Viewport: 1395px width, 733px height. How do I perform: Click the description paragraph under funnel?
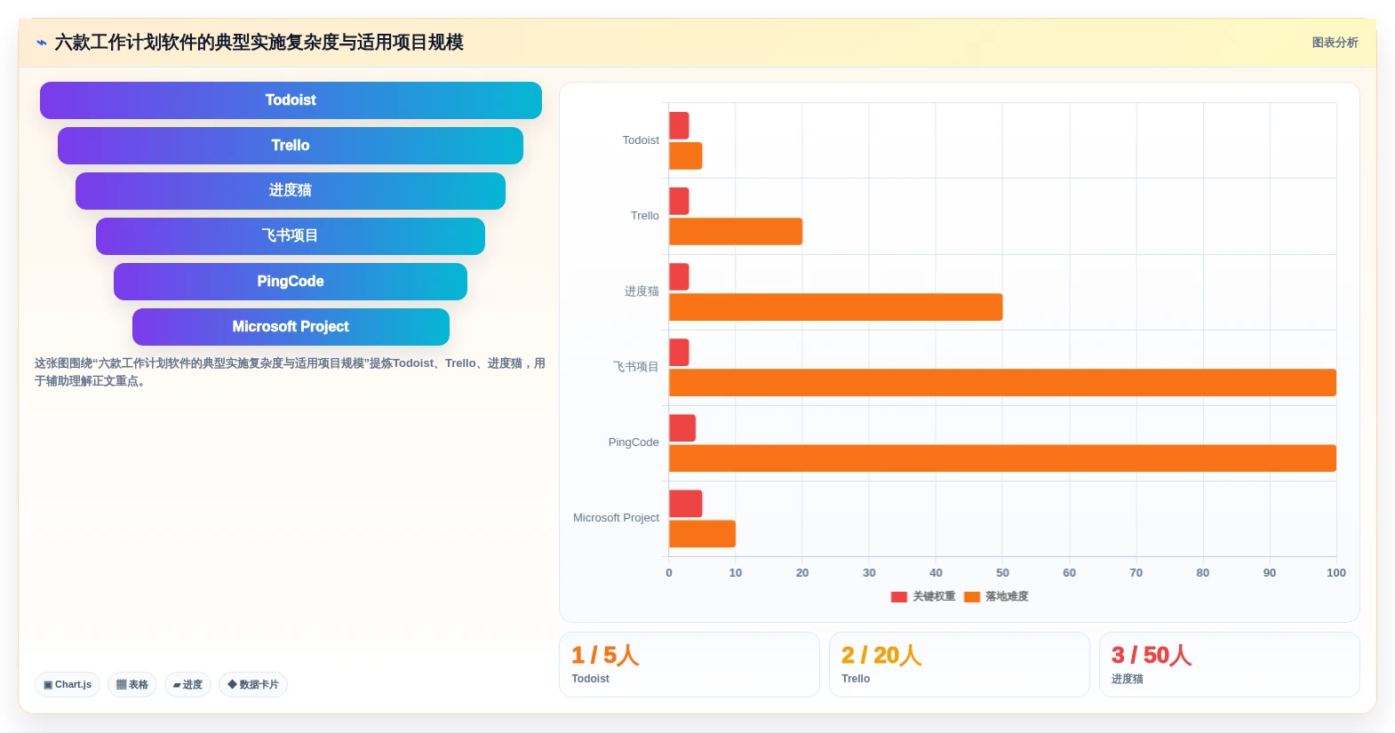(x=290, y=372)
